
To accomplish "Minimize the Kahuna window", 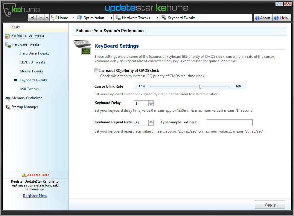I will tap(279, 4).
